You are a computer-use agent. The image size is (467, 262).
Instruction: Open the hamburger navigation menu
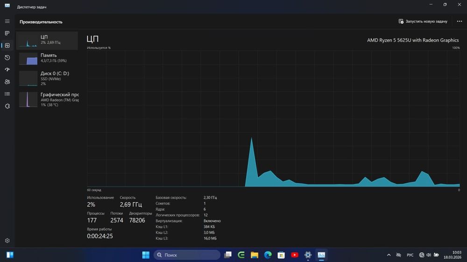[x=7, y=21]
